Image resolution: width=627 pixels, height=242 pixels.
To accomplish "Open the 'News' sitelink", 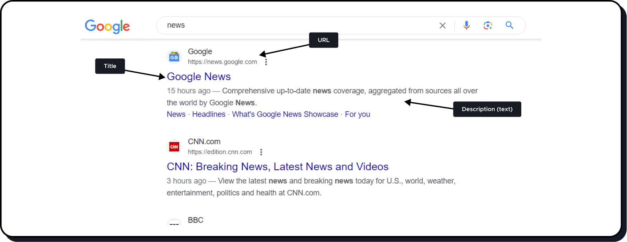I will click(176, 114).
